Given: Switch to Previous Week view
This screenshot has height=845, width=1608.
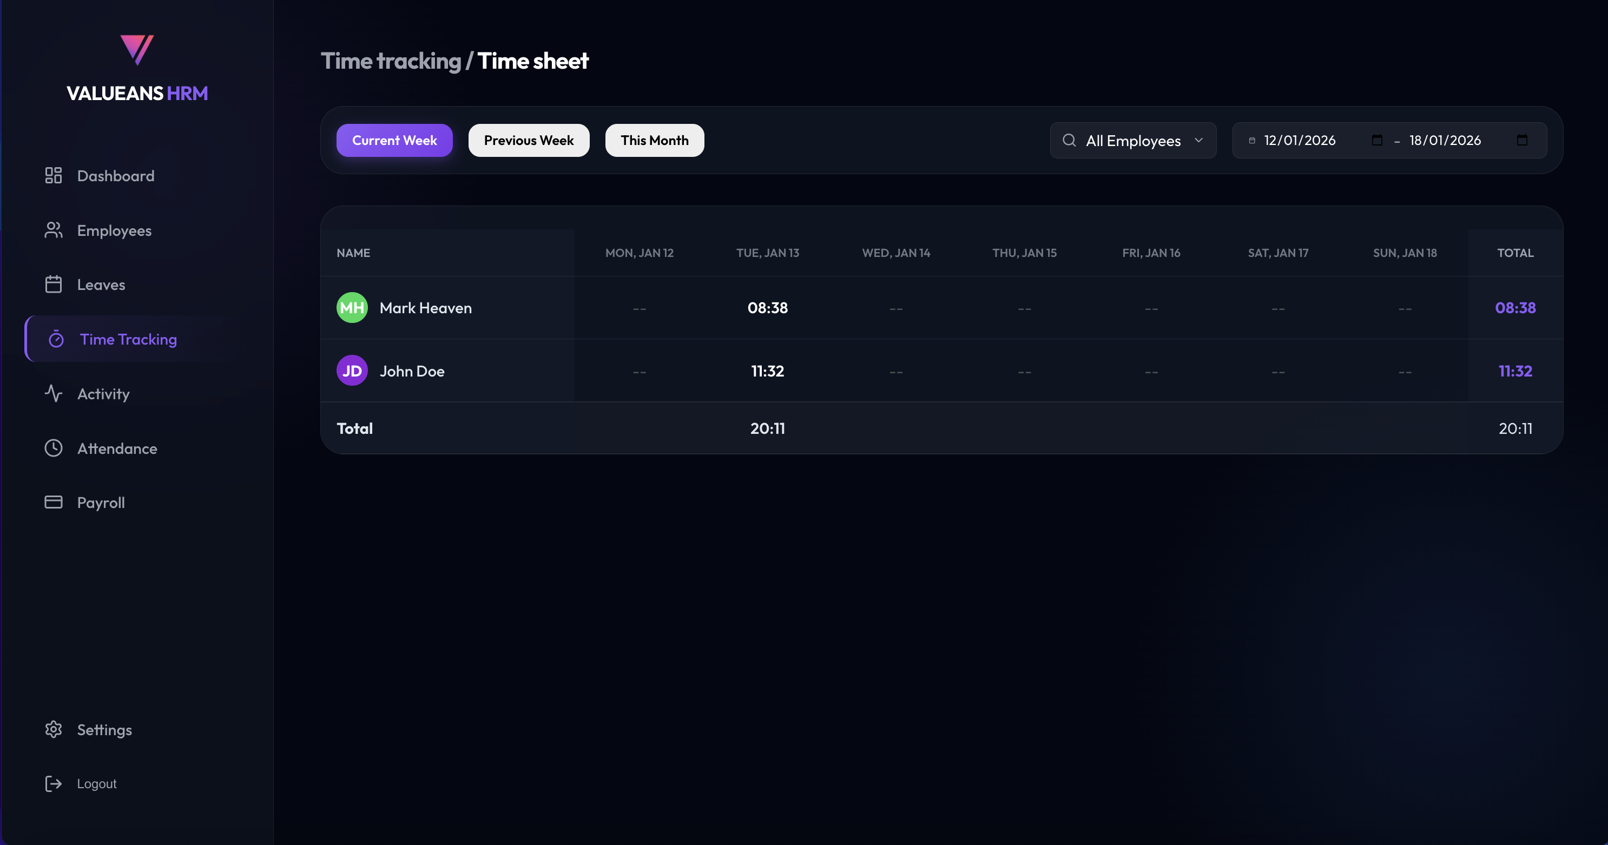Looking at the screenshot, I should pyautogui.click(x=528, y=141).
